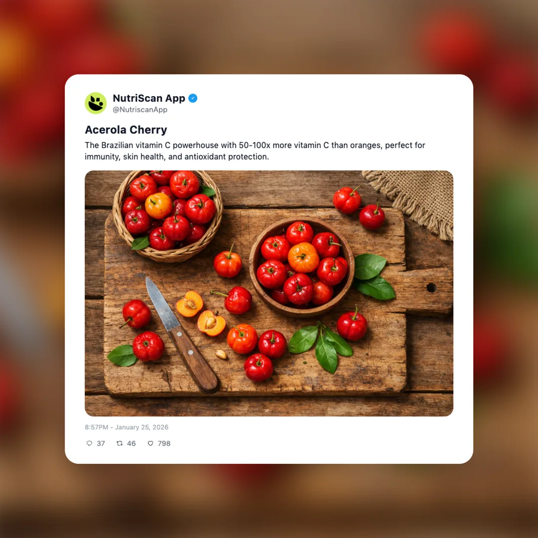This screenshot has width=538, height=538.
Task: Open the acerola cherry photo attachment
Action: [269, 293]
